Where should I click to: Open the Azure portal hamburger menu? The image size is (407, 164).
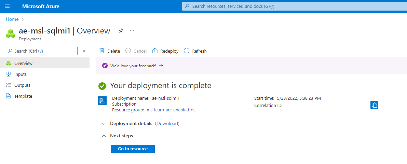tap(7, 6)
